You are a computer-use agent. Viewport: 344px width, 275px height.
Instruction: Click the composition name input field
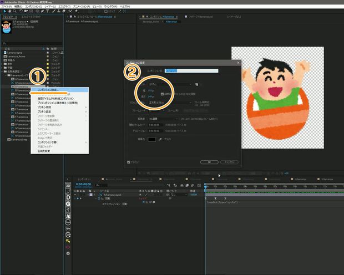click(x=191, y=70)
